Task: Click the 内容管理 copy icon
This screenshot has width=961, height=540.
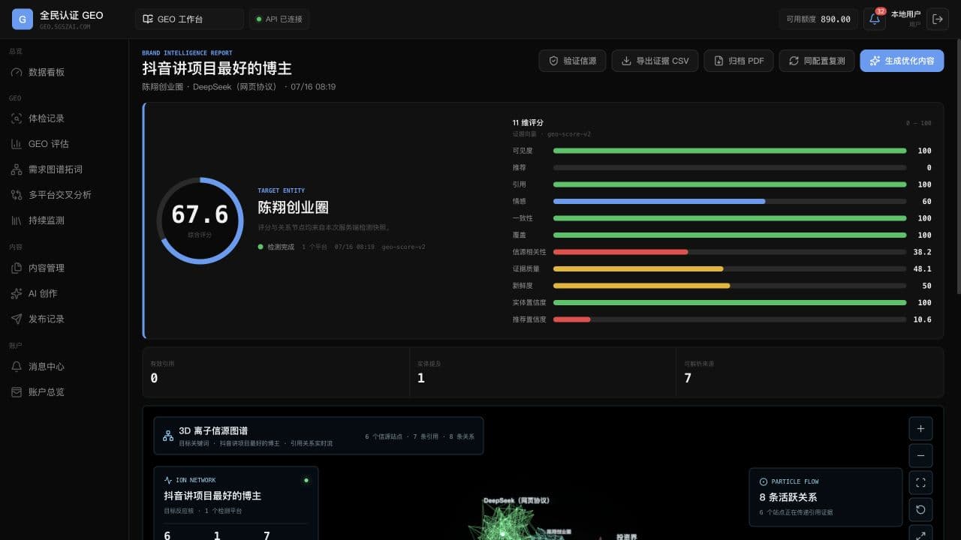Action: 17,268
